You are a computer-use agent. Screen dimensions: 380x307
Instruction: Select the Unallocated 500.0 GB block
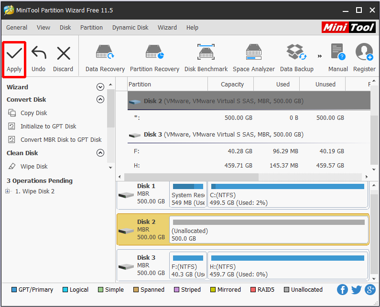coord(269,230)
